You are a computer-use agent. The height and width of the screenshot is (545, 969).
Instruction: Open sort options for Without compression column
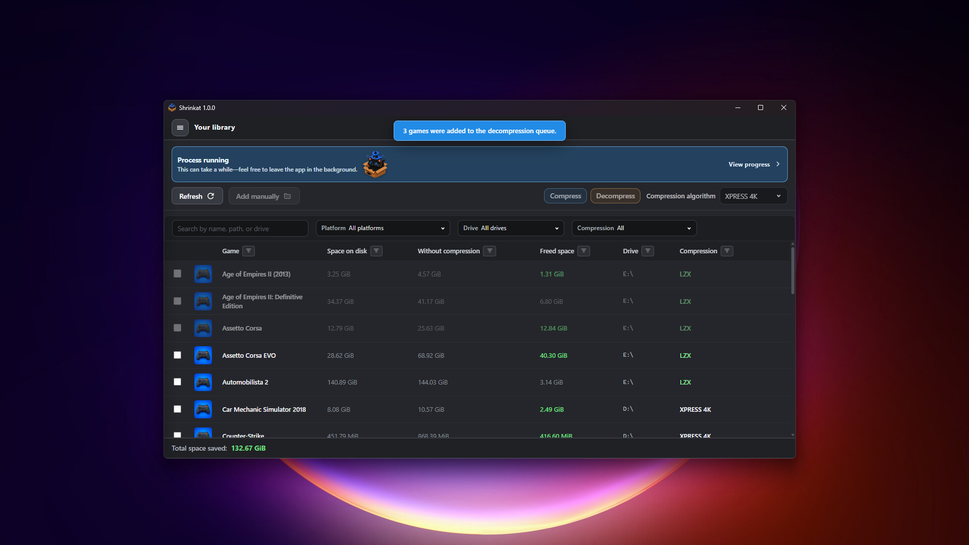(x=490, y=251)
